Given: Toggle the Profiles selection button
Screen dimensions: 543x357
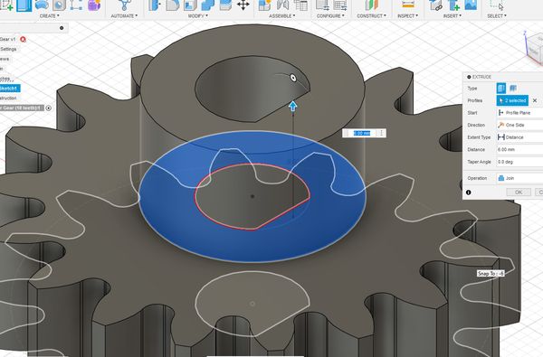Looking at the screenshot, I should pos(512,100).
